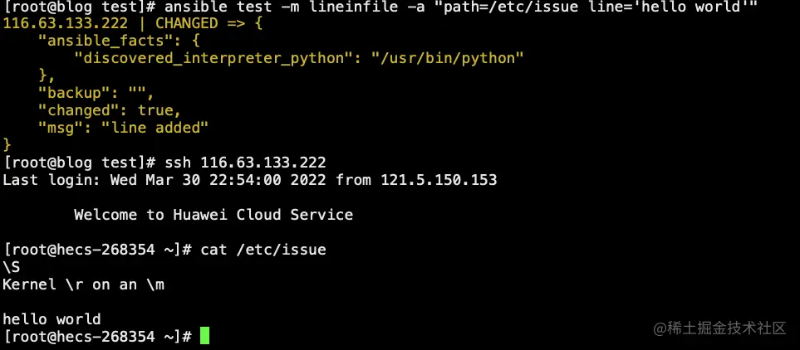Click the "changed": true line
Image resolution: width=800 pixels, height=350 pixels.
(x=109, y=109)
